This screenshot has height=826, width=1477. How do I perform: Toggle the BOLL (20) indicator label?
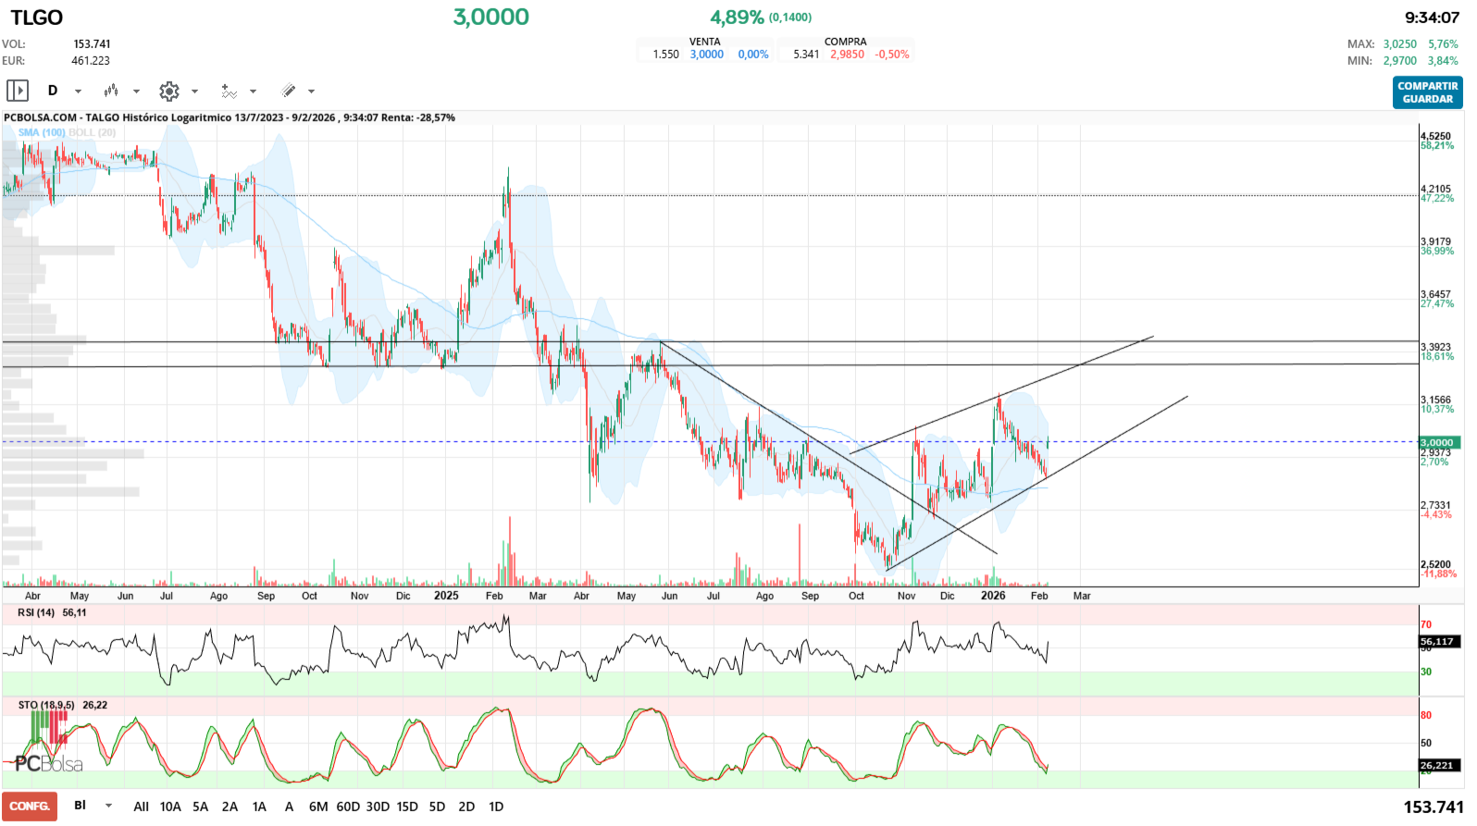(x=93, y=132)
